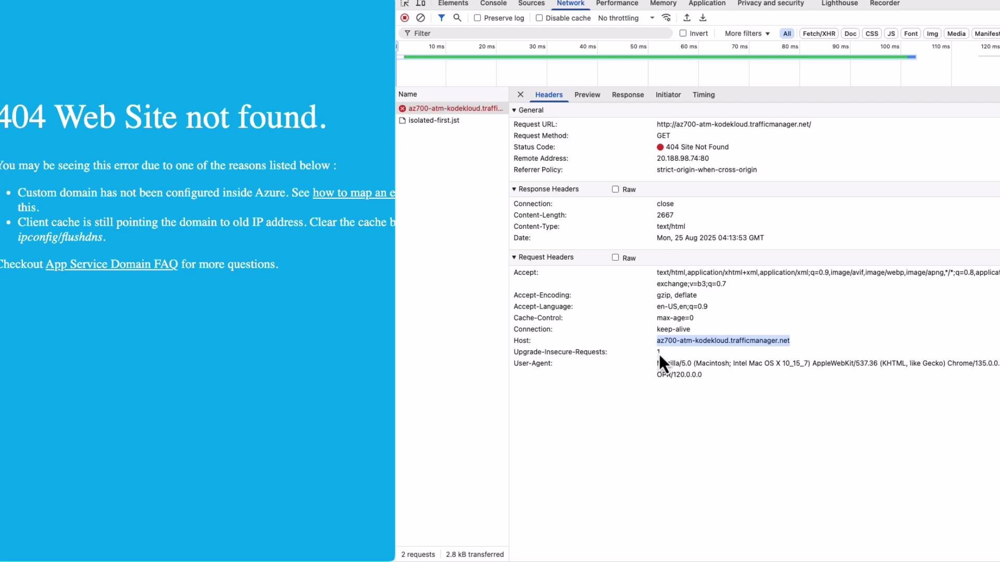The image size is (1000, 562).
Task: Select the All filter button
Action: (x=787, y=33)
